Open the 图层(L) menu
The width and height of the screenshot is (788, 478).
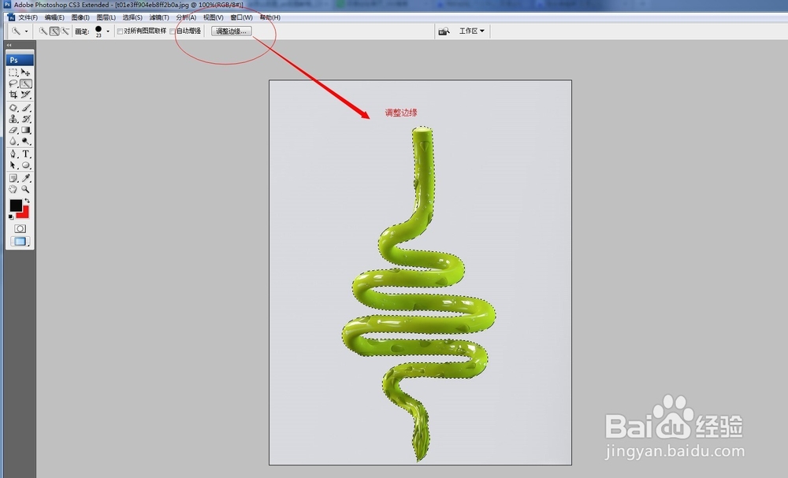point(106,17)
